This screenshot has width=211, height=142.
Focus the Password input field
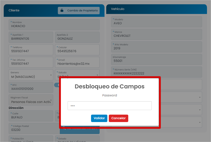click(110, 106)
